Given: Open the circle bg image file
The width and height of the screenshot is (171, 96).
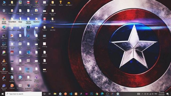Looking at the screenshot, I should coord(45,45).
